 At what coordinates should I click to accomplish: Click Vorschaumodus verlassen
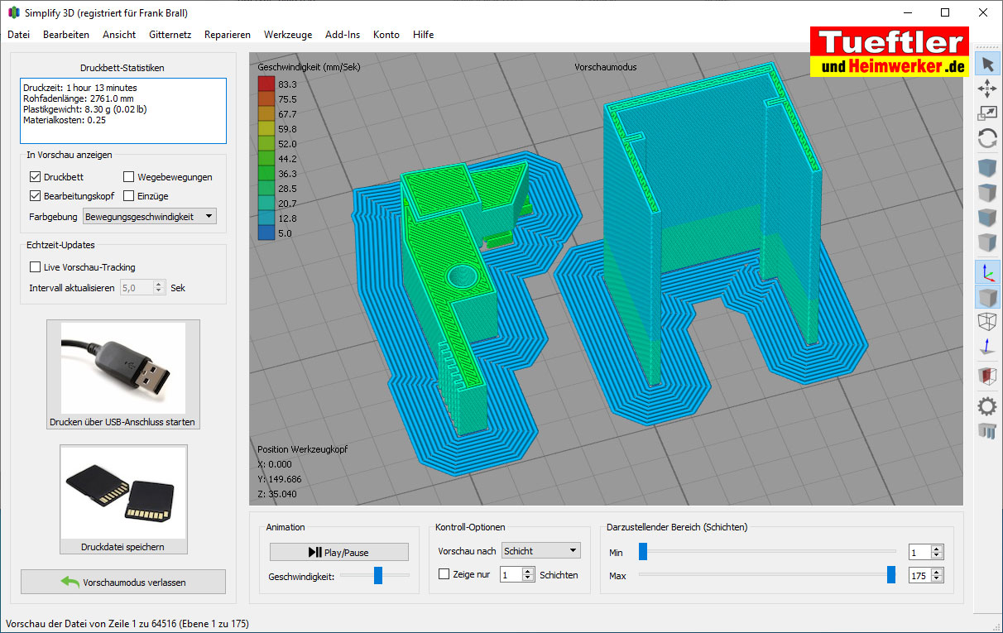123,582
